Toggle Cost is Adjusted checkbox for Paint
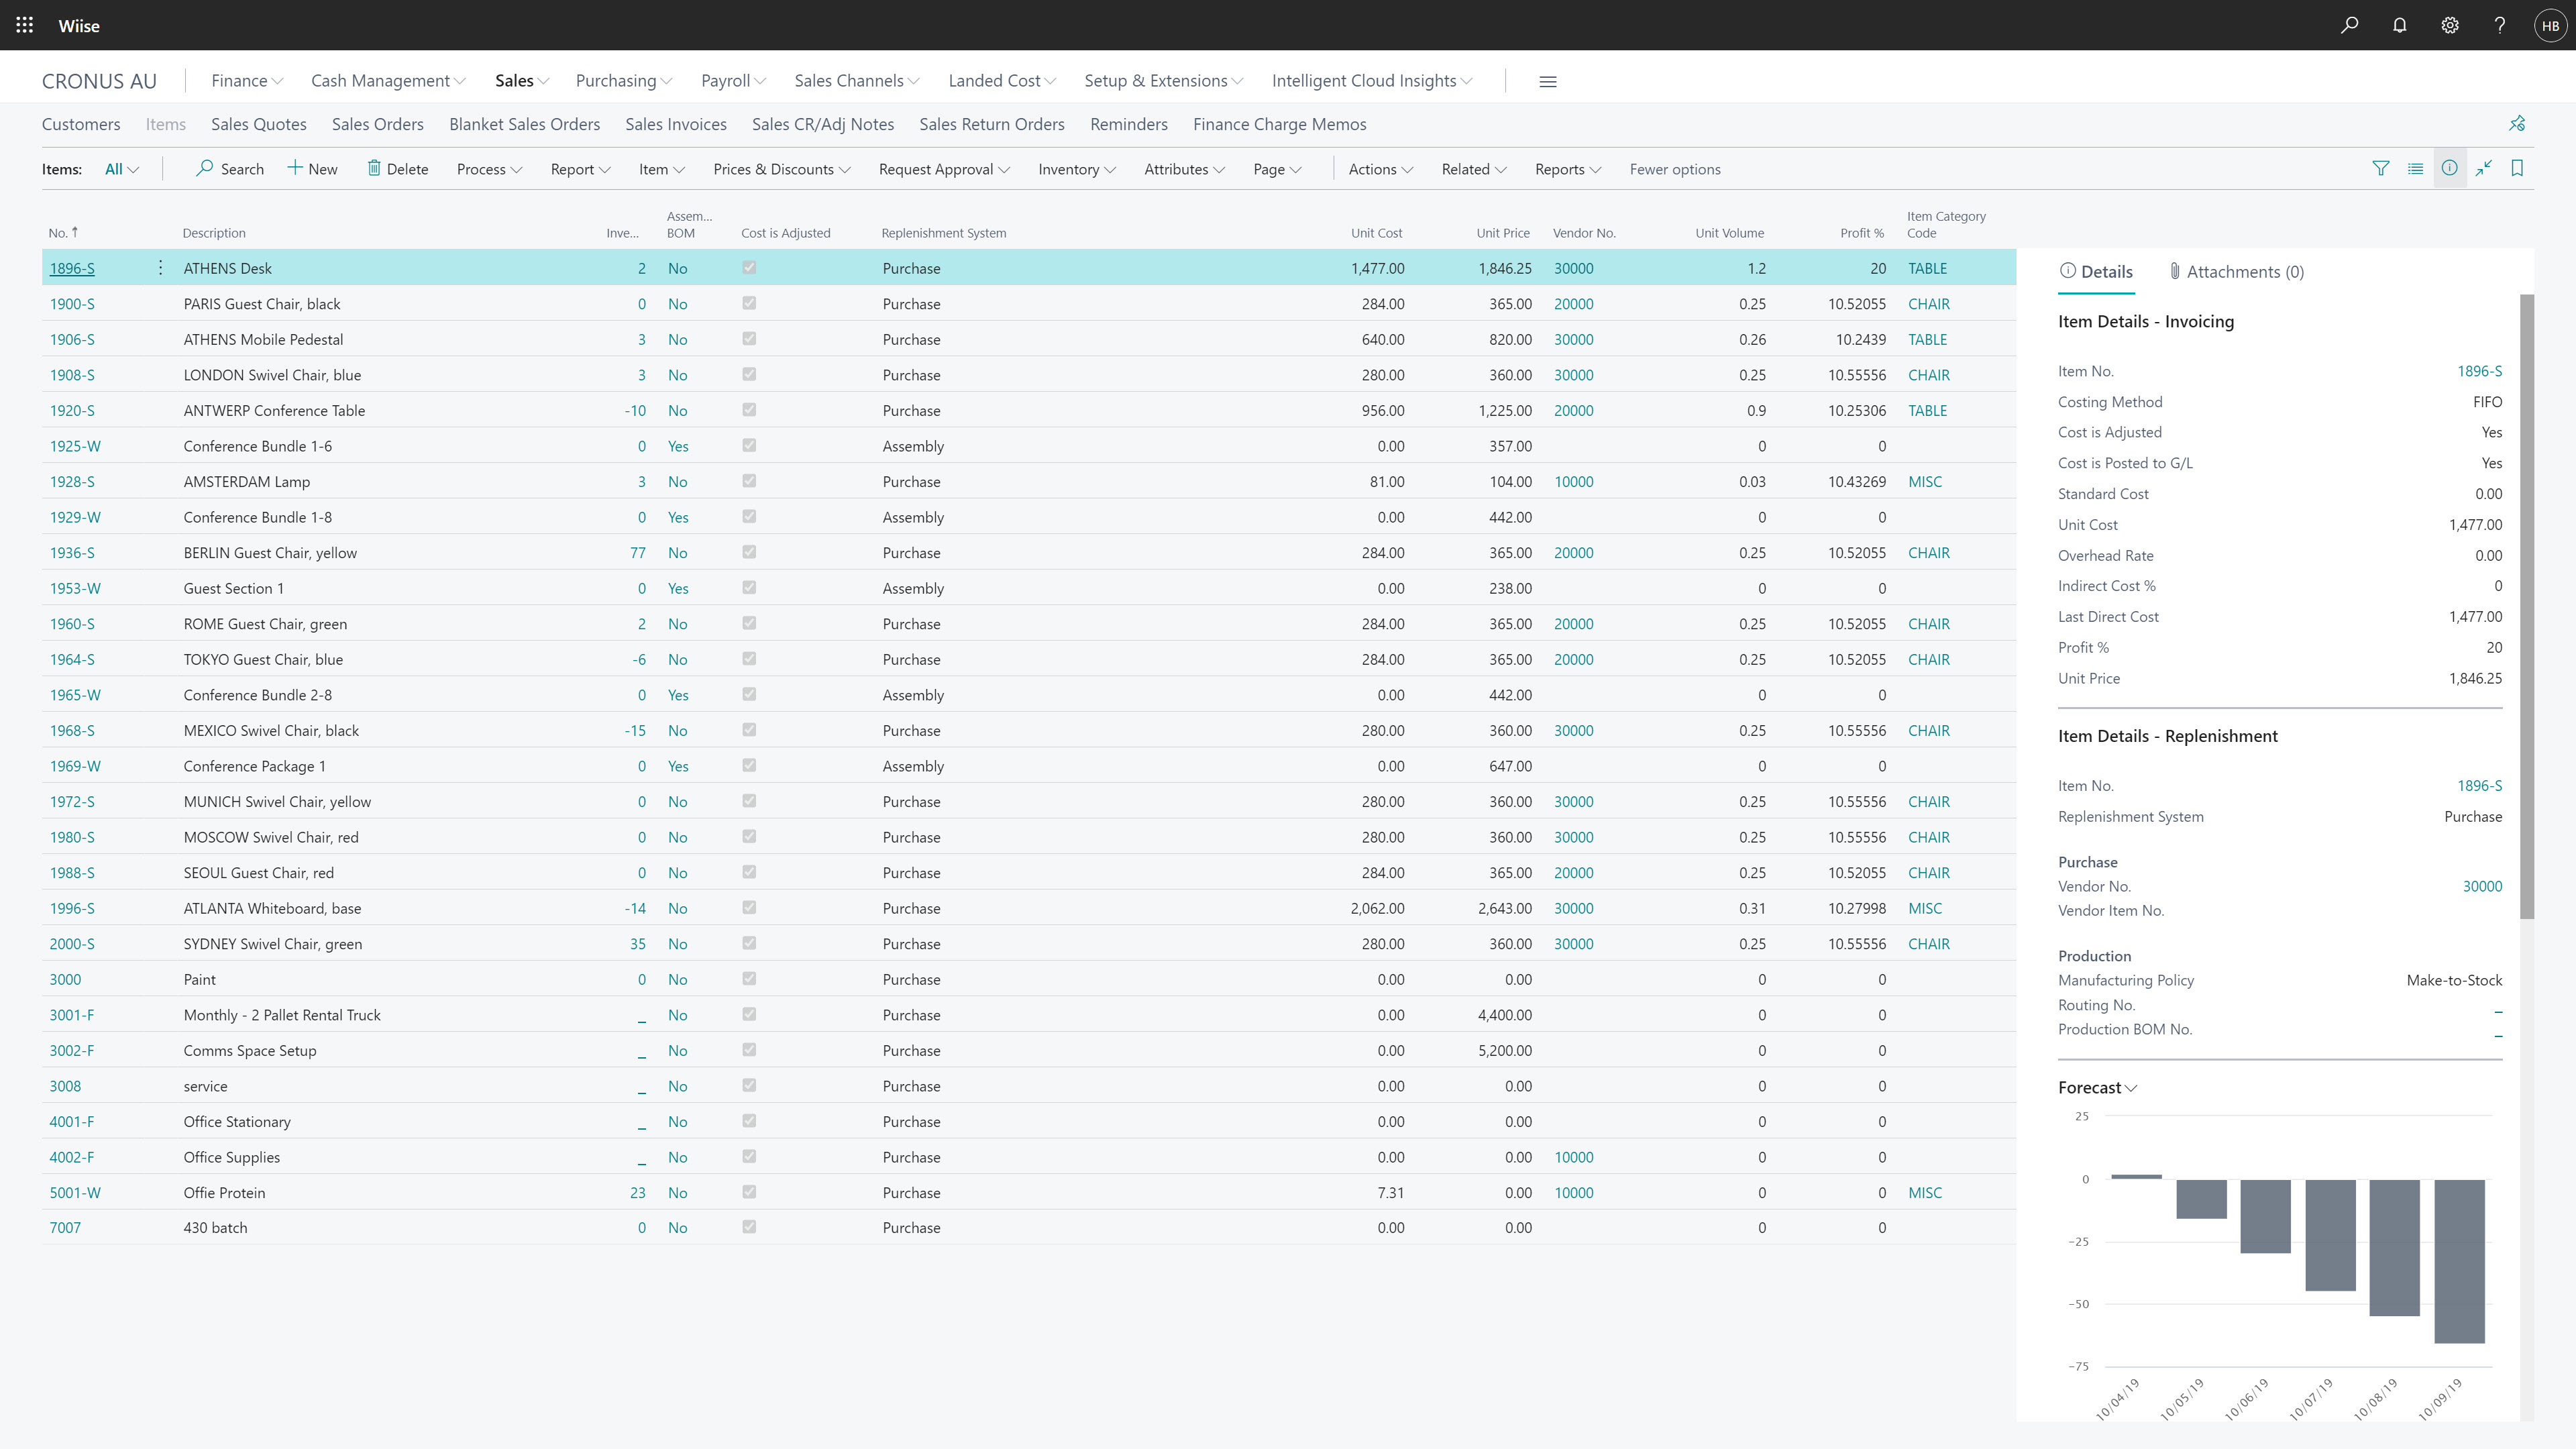The width and height of the screenshot is (2576, 1449). pos(749,978)
